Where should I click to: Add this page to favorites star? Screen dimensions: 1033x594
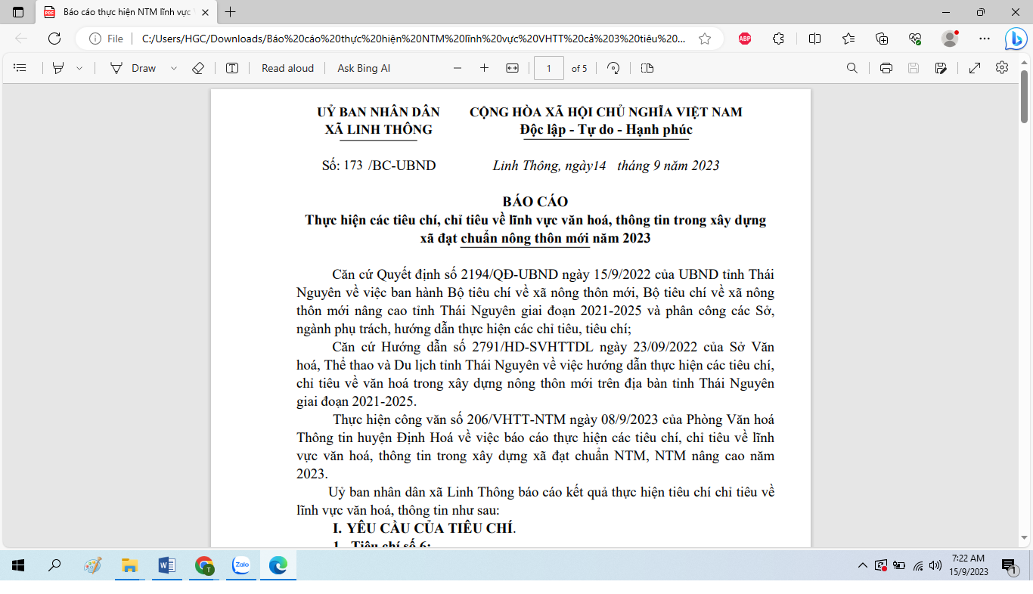click(705, 39)
